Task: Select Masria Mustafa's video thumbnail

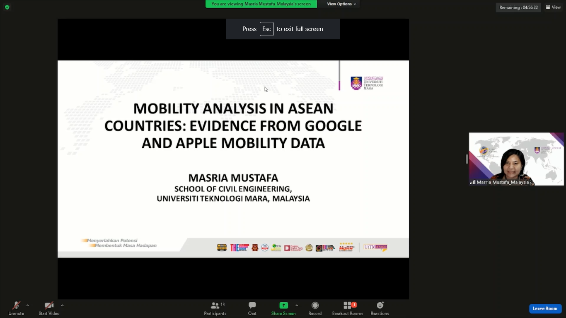Action: [516, 159]
